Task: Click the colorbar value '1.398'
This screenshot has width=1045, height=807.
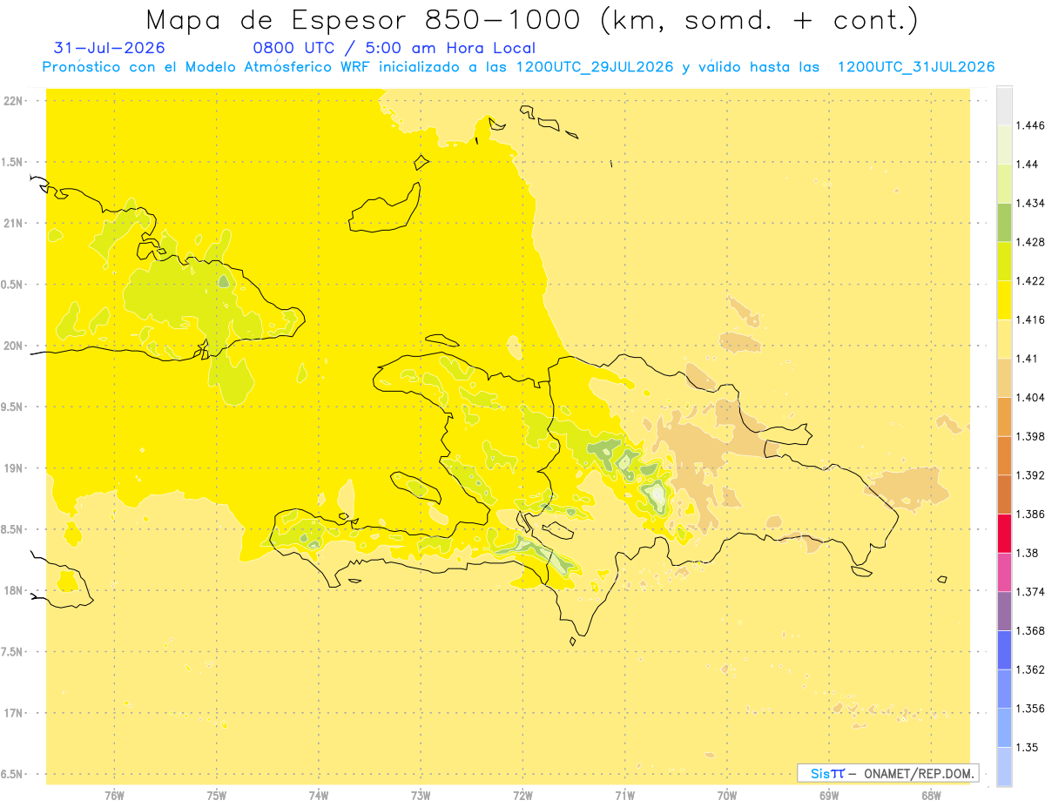Action: 1030,436
